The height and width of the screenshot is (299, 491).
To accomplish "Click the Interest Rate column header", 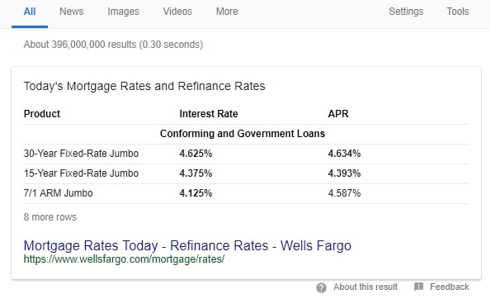I will 209,114.
